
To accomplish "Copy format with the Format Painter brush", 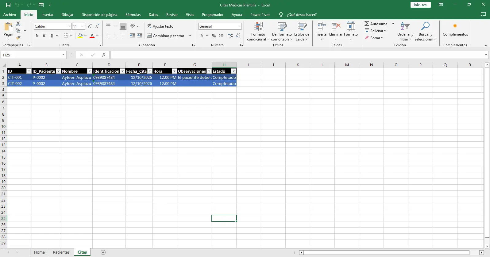I will coord(18,37).
